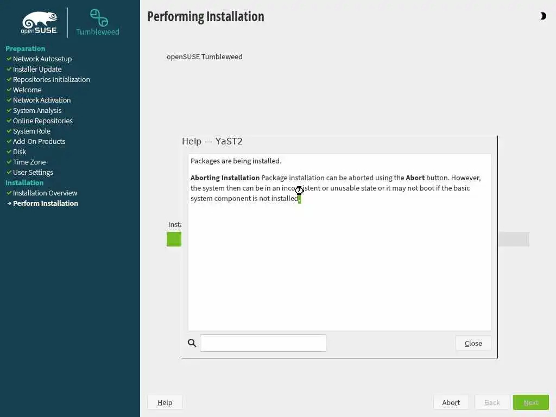Click the Help — YaST2 dialog title
Image resolution: width=556 pixels, height=417 pixels.
[x=212, y=141]
